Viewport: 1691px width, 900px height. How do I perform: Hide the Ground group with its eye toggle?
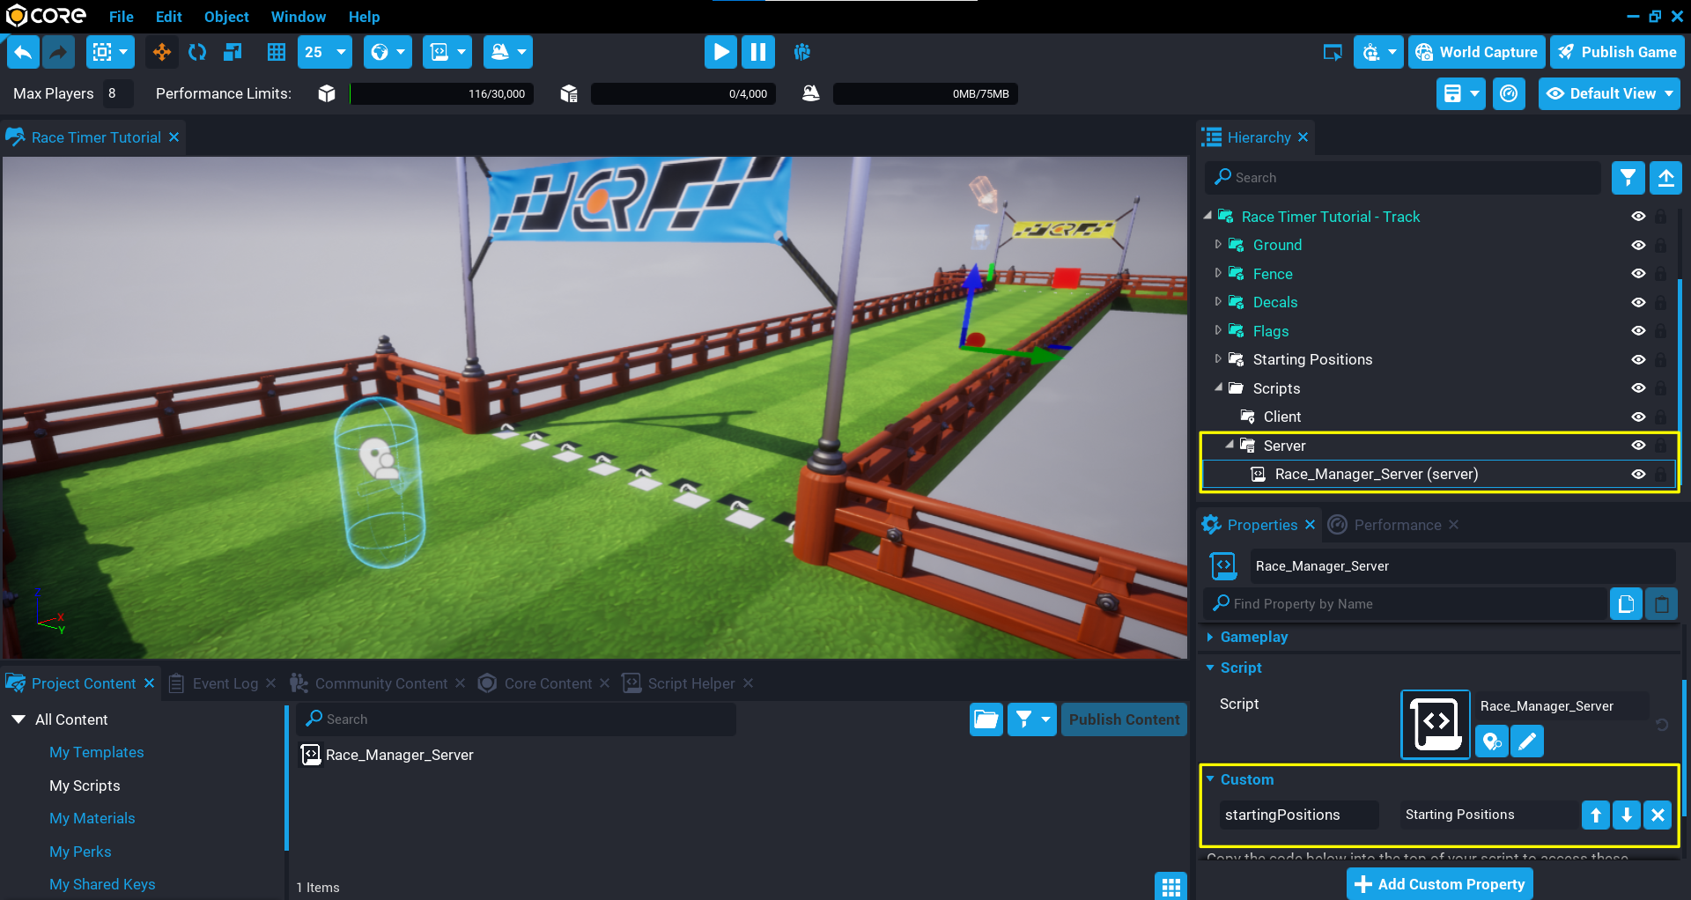click(x=1638, y=245)
